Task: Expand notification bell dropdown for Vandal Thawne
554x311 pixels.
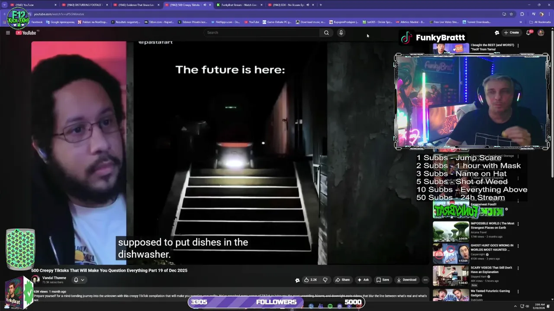Action: click(x=79, y=280)
